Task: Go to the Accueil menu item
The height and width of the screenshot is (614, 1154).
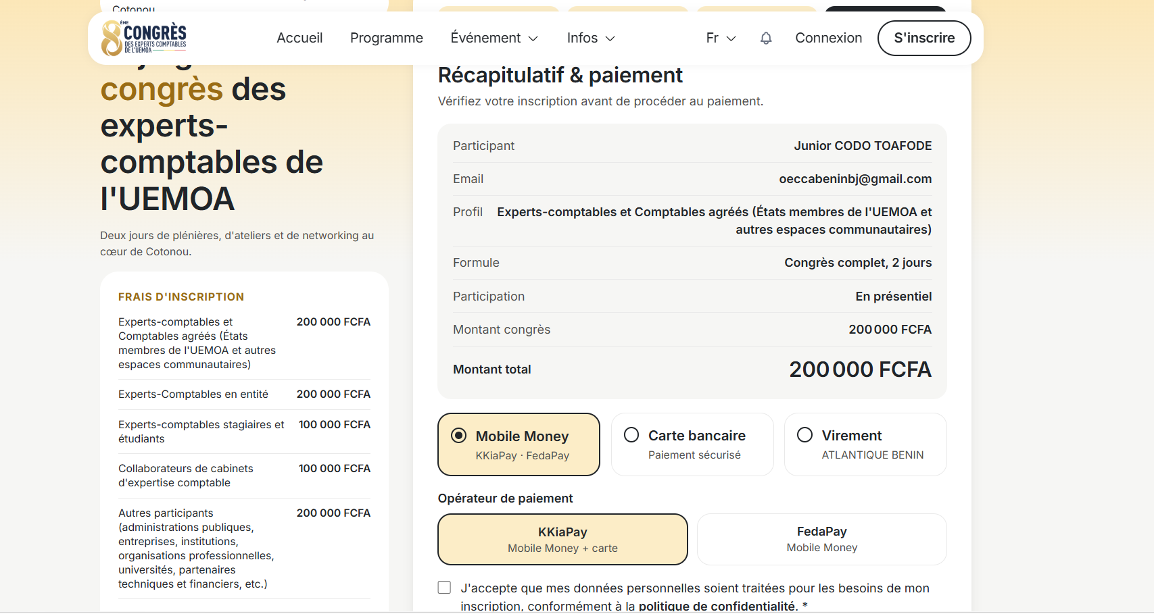Action: coord(299,38)
